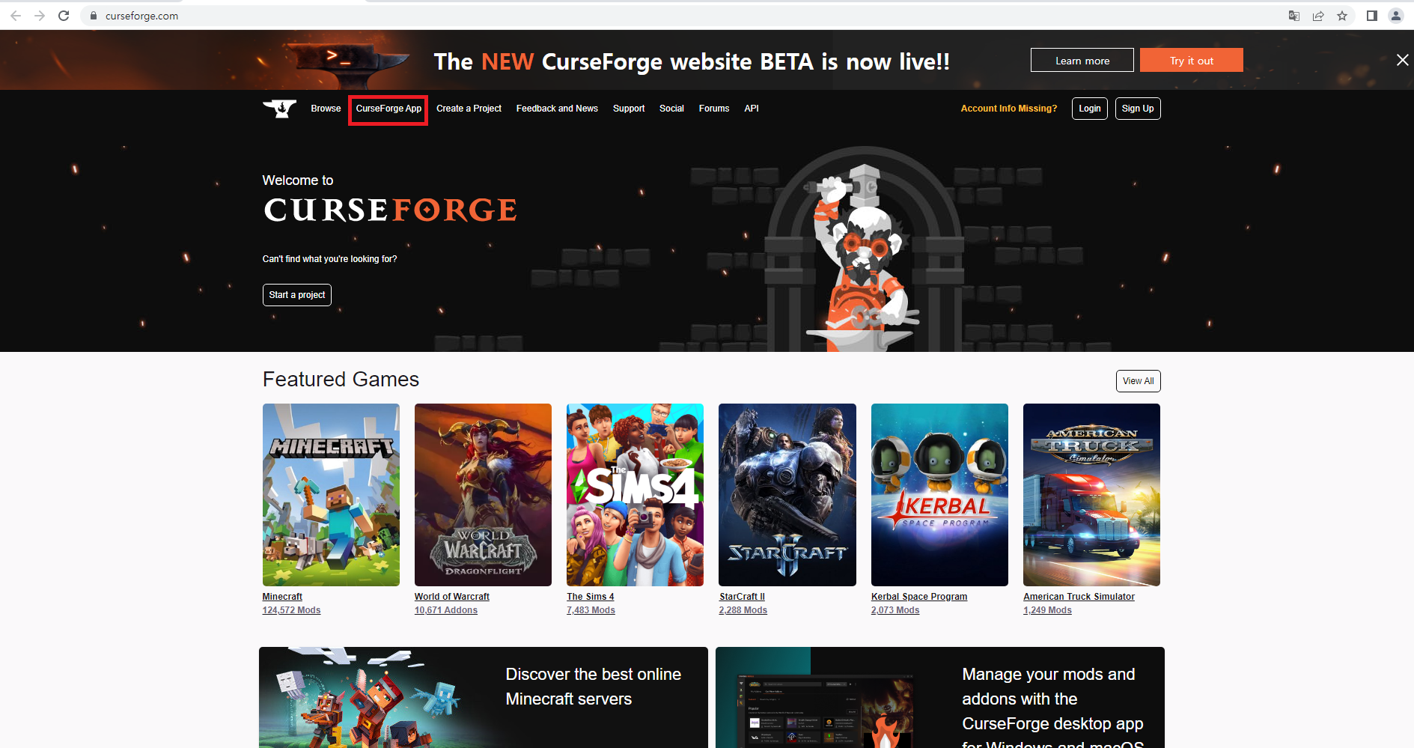The height and width of the screenshot is (748, 1414).
Task: Go to Forums in navigation
Action: 714,109
